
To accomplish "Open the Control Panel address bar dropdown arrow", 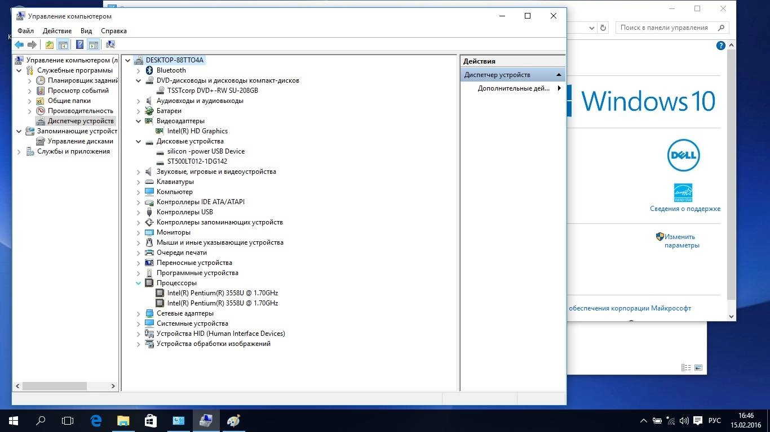I will [x=592, y=28].
